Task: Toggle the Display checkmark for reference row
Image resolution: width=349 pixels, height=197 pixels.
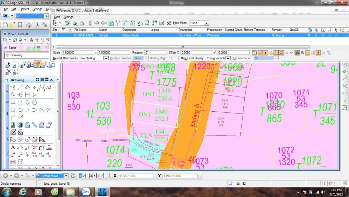Action: pyautogui.click(x=323, y=35)
